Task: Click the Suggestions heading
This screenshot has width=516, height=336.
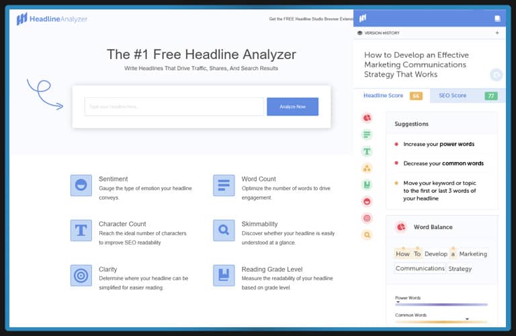Action: coord(411,124)
